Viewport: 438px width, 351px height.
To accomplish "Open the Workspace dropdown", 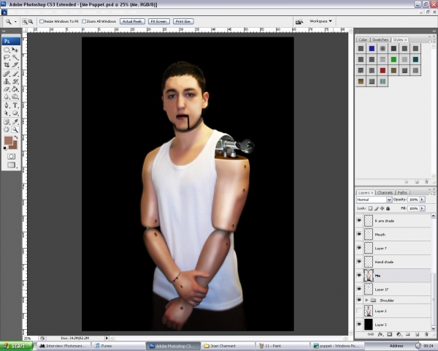I will pos(320,21).
